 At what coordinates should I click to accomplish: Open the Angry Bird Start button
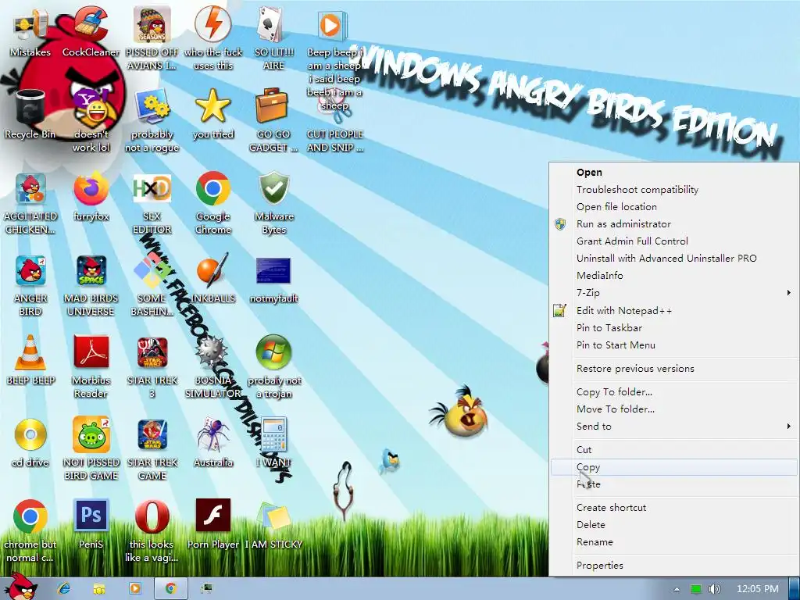(x=20, y=586)
